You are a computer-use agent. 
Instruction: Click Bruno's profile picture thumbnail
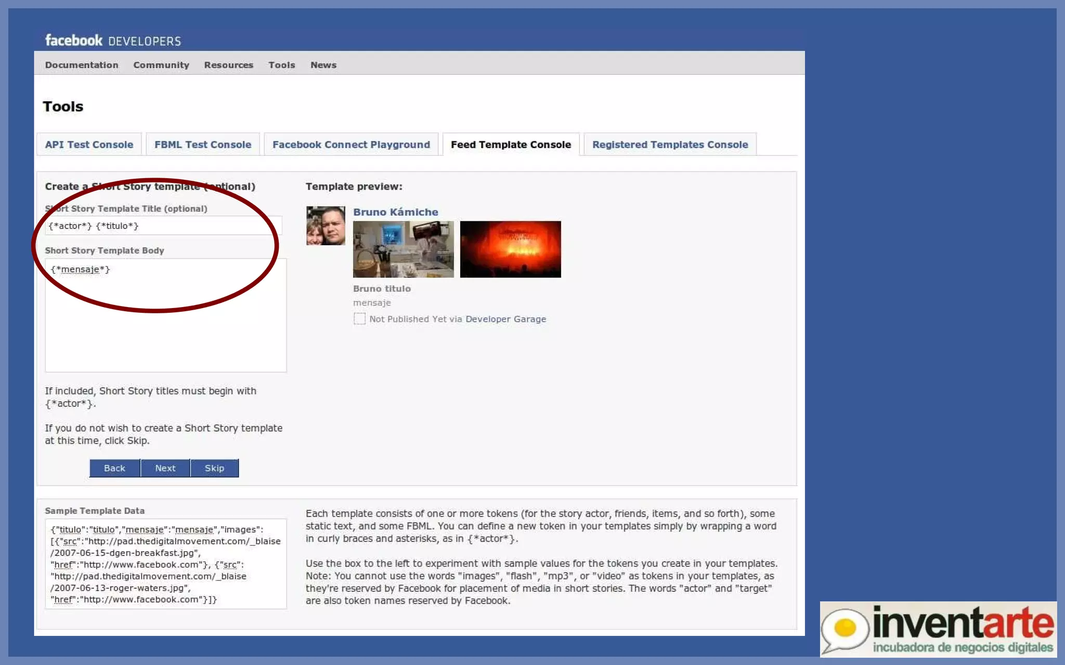coord(326,225)
